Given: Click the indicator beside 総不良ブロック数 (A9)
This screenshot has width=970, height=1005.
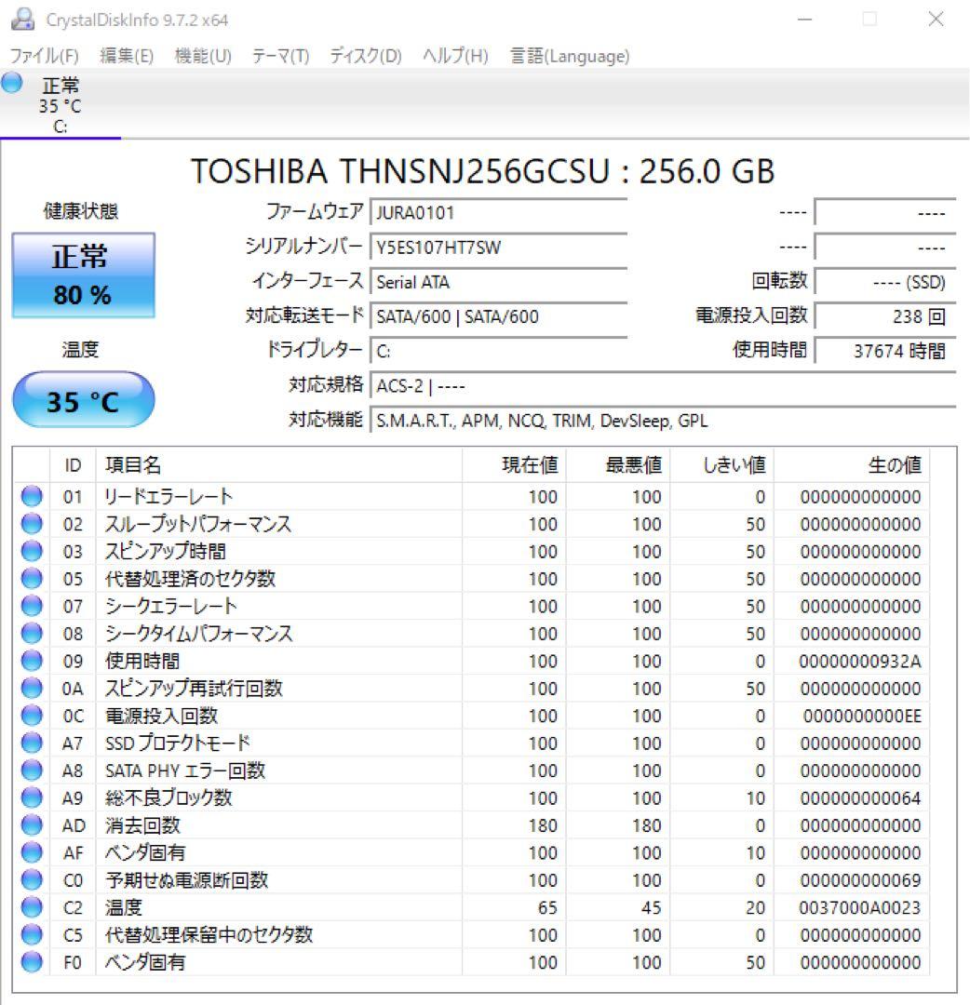Looking at the screenshot, I should [x=30, y=797].
